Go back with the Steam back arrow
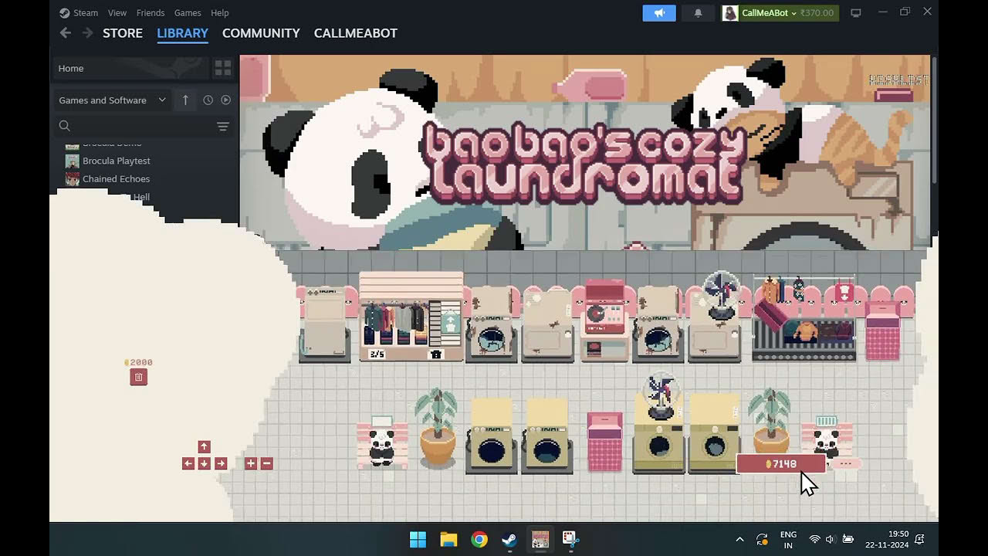This screenshot has height=556, width=988. [x=66, y=33]
